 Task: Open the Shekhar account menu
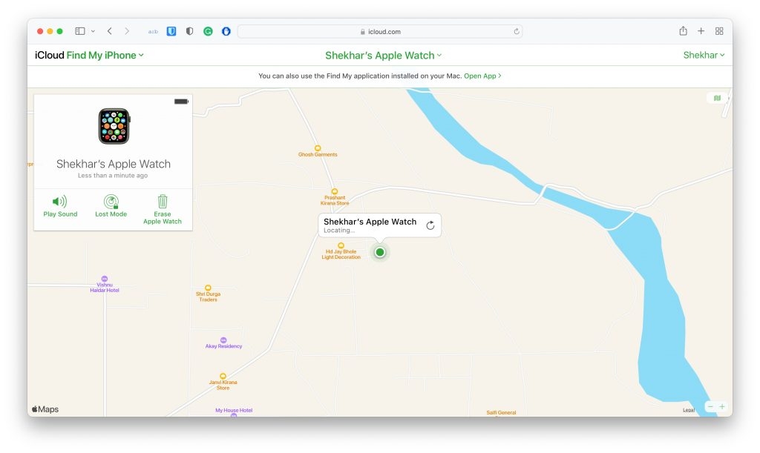704,55
